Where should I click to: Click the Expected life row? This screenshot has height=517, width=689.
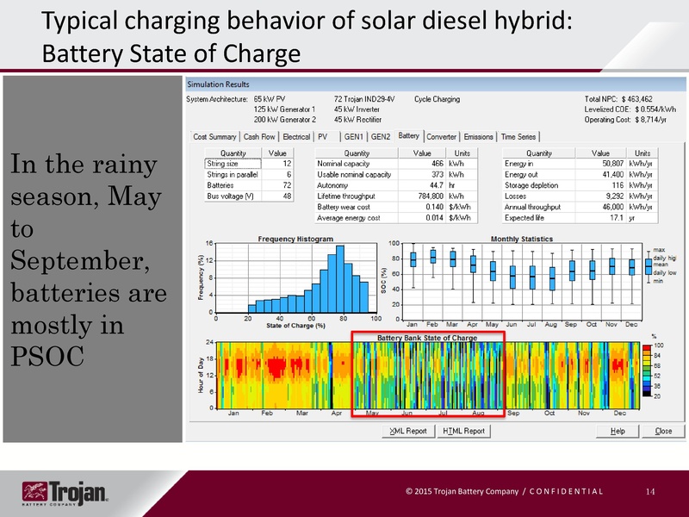[x=580, y=218]
